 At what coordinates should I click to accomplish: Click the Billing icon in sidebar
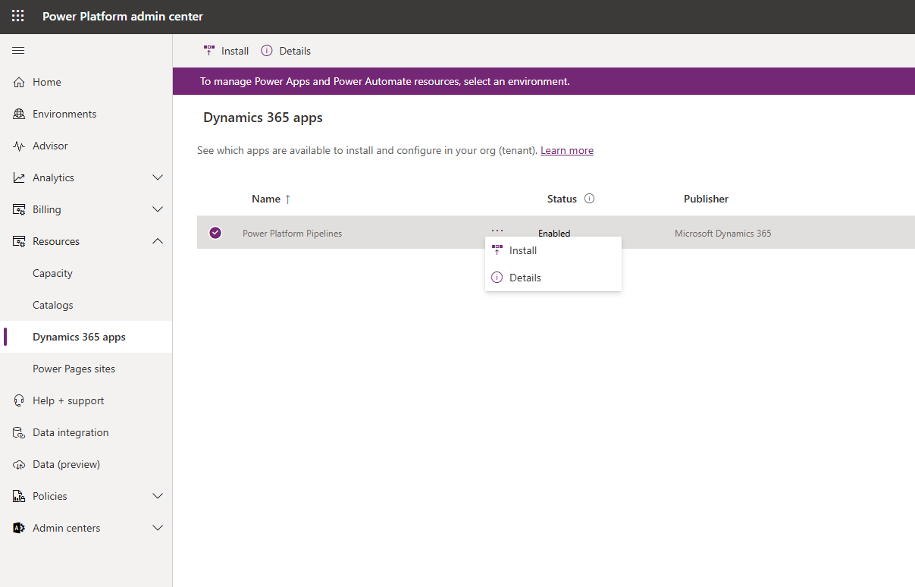pyautogui.click(x=19, y=209)
